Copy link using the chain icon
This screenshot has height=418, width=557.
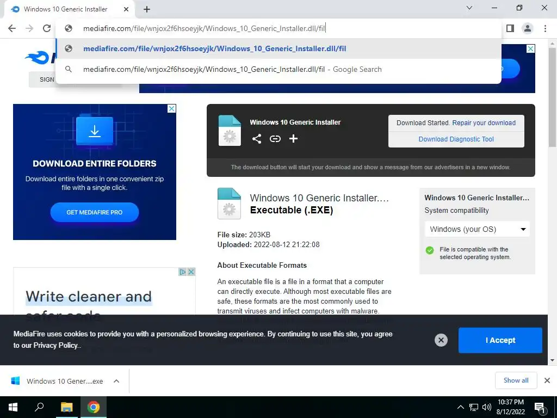(x=275, y=139)
